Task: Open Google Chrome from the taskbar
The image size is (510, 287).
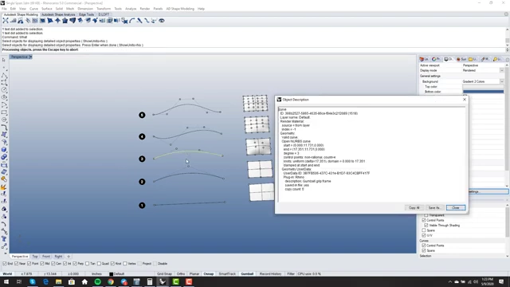Action: tap(111, 281)
